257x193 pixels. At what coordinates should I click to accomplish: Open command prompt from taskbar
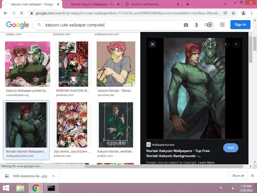tap(51, 188)
